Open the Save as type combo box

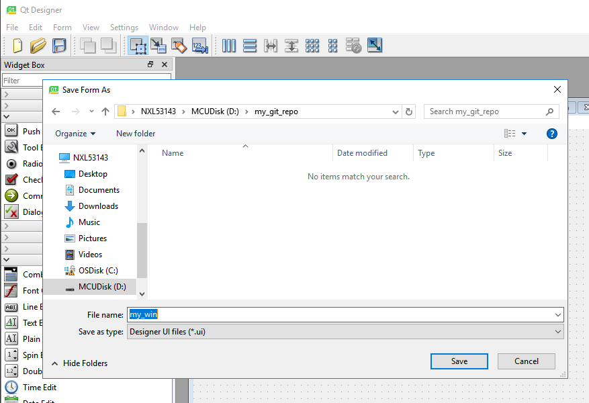[345, 332]
